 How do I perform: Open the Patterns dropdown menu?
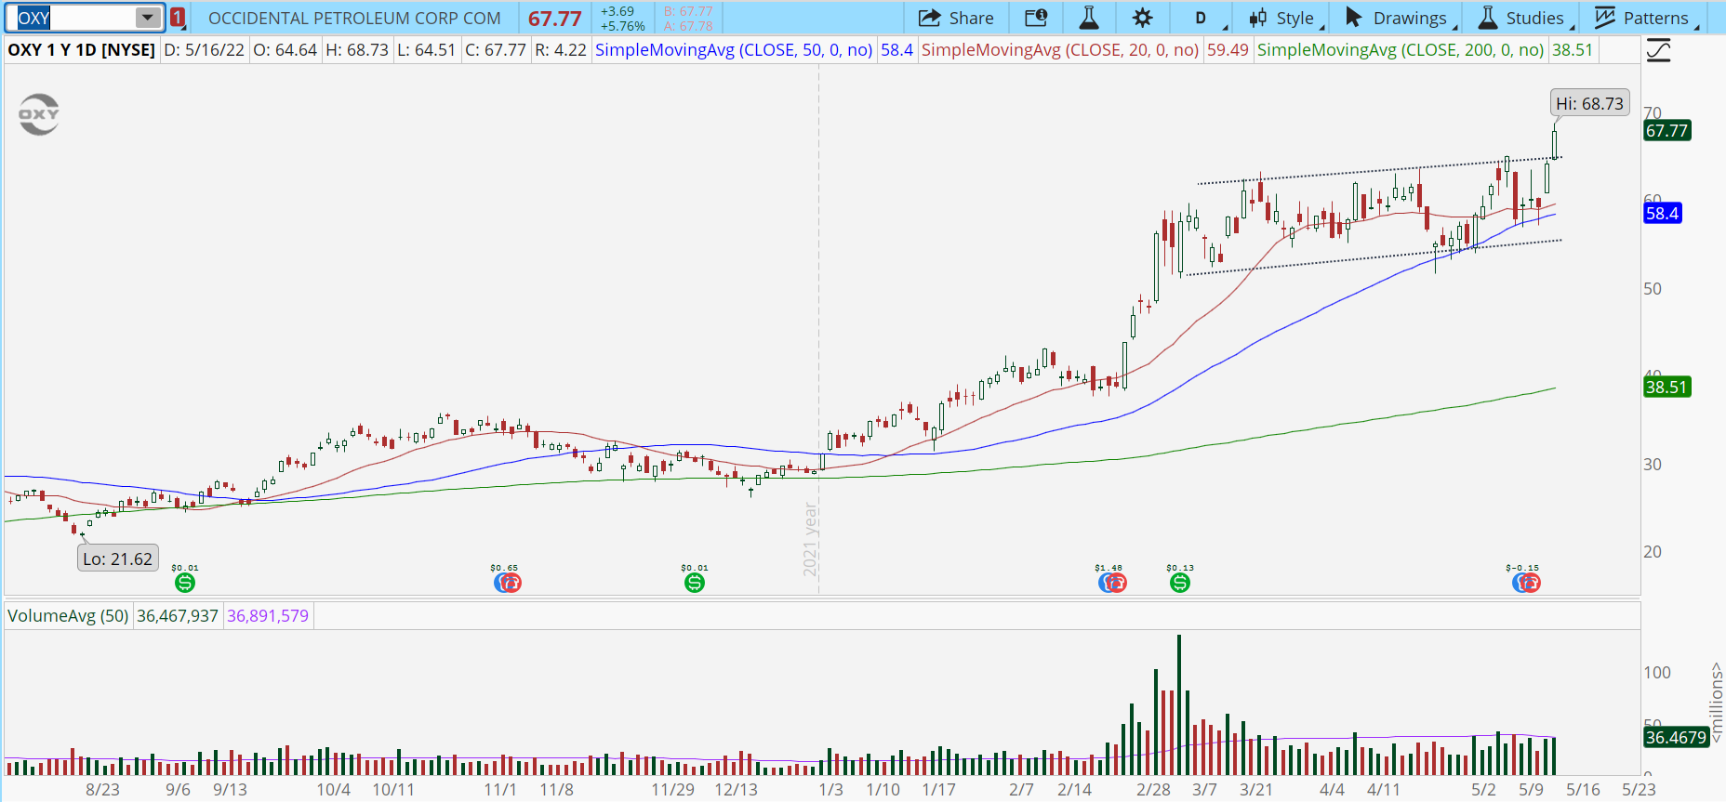(1646, 18)
